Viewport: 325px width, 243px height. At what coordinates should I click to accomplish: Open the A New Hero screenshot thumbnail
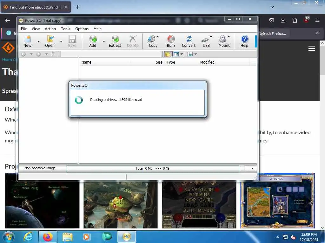tap(277, 201)
